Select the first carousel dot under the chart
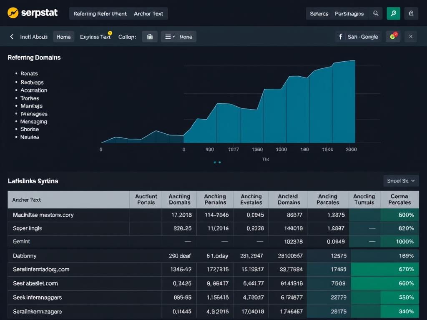 [215, 162]
